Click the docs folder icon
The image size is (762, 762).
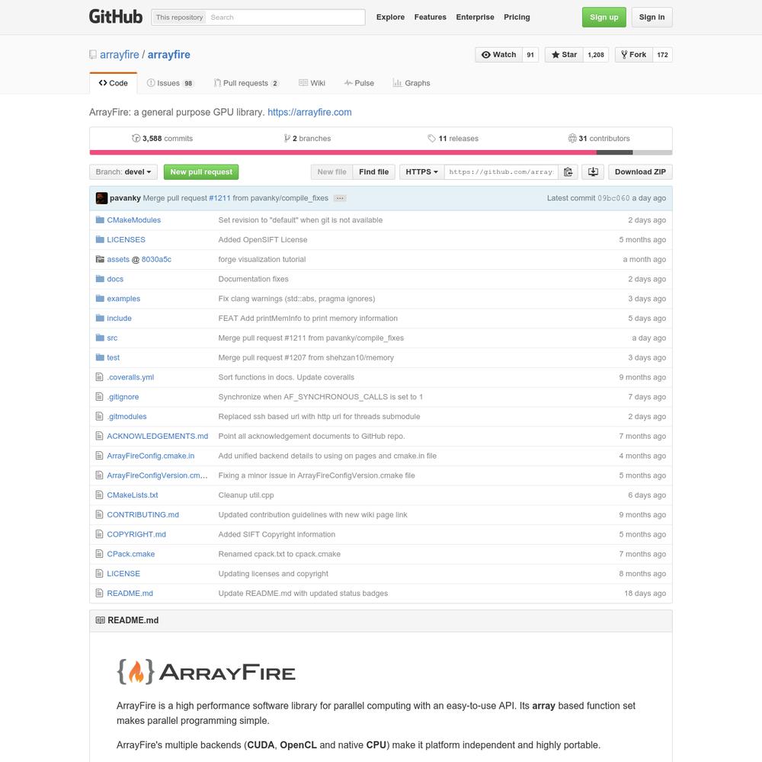click(100, 279)
